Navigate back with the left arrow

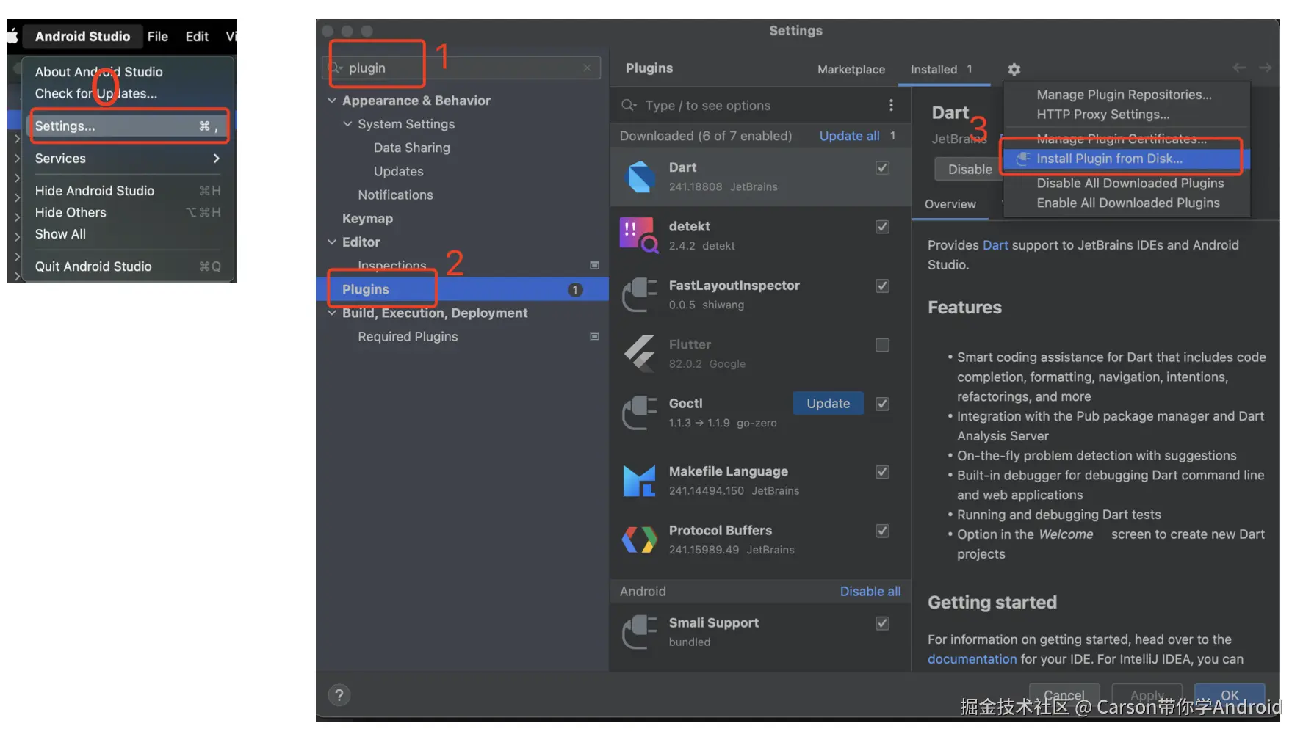tap(1239, 68)
